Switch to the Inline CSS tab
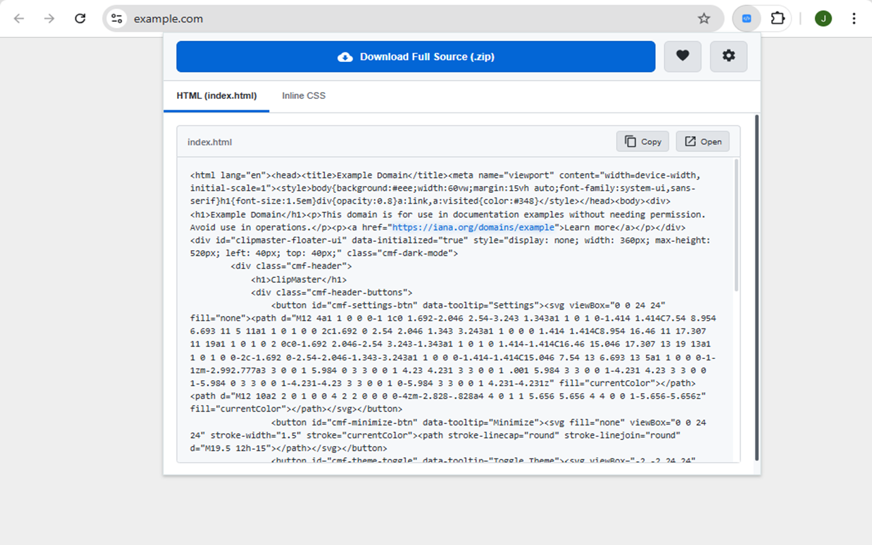 [303, 96]
